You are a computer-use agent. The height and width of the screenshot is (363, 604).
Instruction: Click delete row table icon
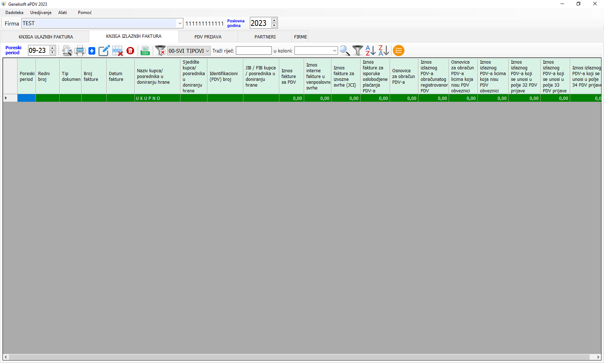tap(117, 51)
